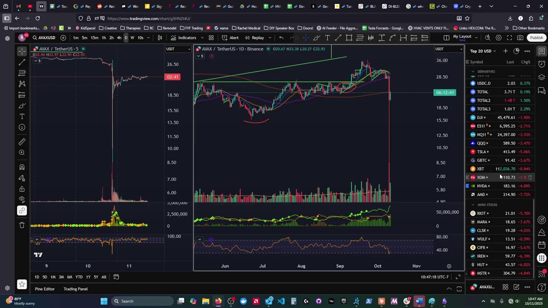Image resolution: width=548 pixels, height=308 pixels.
Task: Open the emoji icons tool in left sidebar
Action: point(22,127)
